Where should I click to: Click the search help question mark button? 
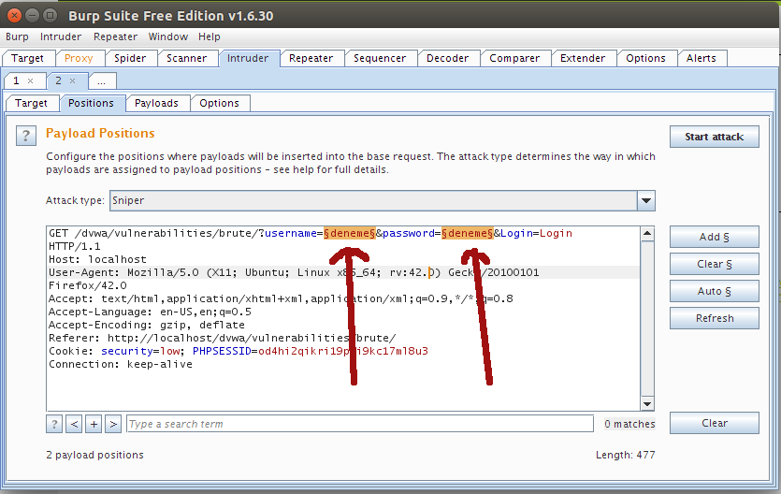click(x=54, y=424)
